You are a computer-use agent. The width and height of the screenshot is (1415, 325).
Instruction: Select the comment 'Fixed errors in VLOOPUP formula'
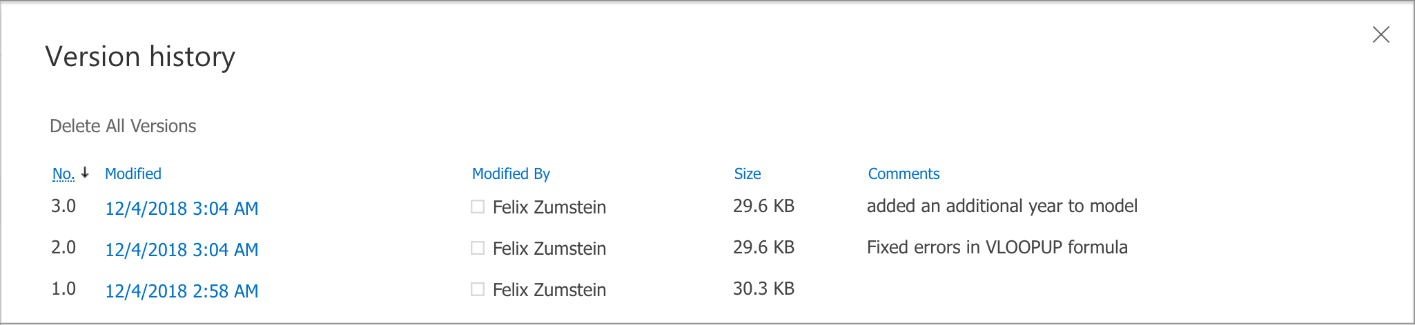[x=997, y=247]
